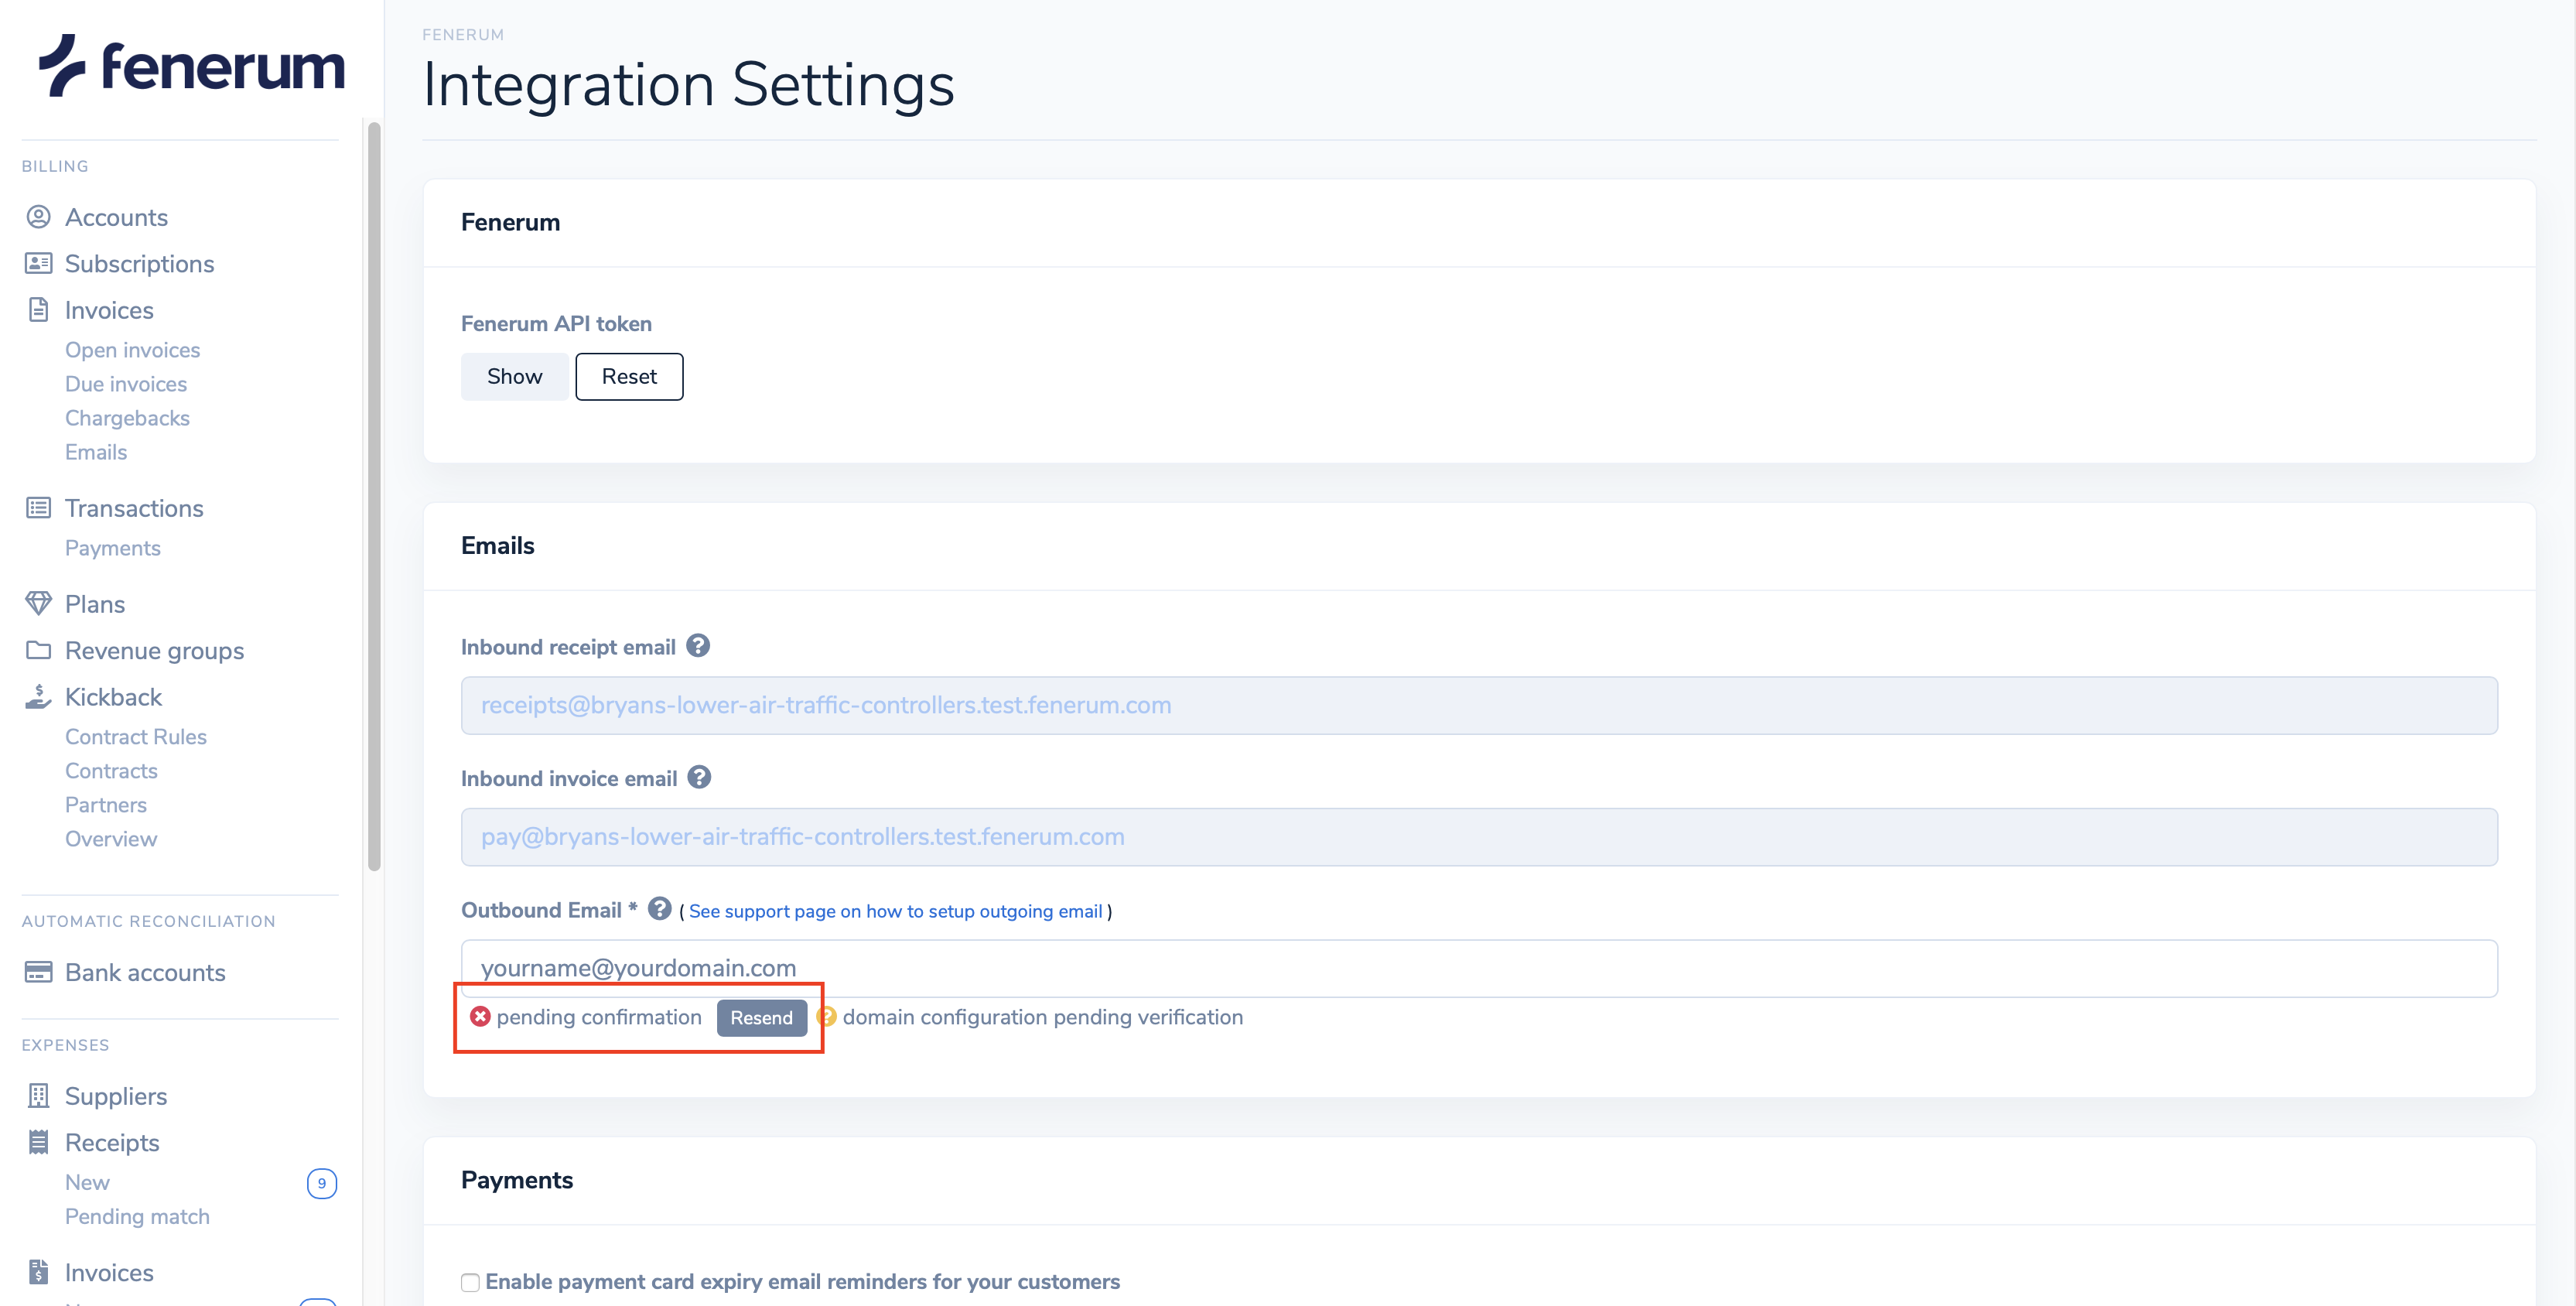Click the Receipts icon

(38, 1142)
